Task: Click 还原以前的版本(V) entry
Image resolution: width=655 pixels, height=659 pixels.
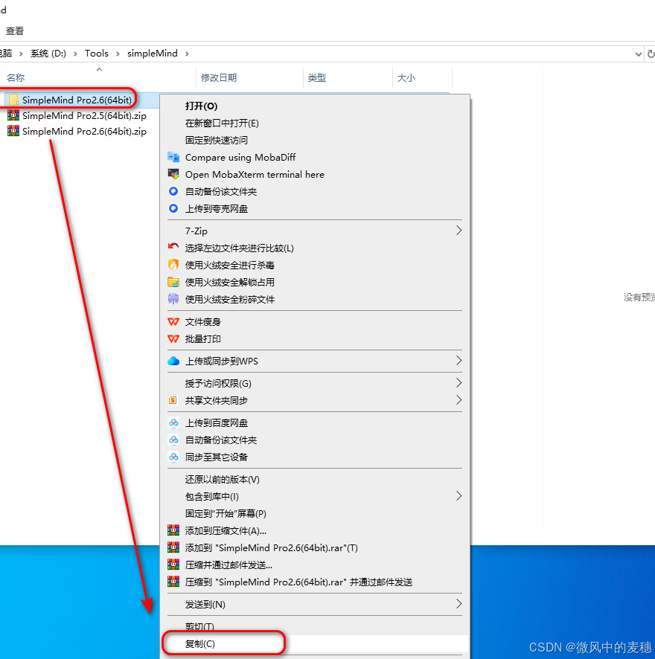Action: click(223, 479)
